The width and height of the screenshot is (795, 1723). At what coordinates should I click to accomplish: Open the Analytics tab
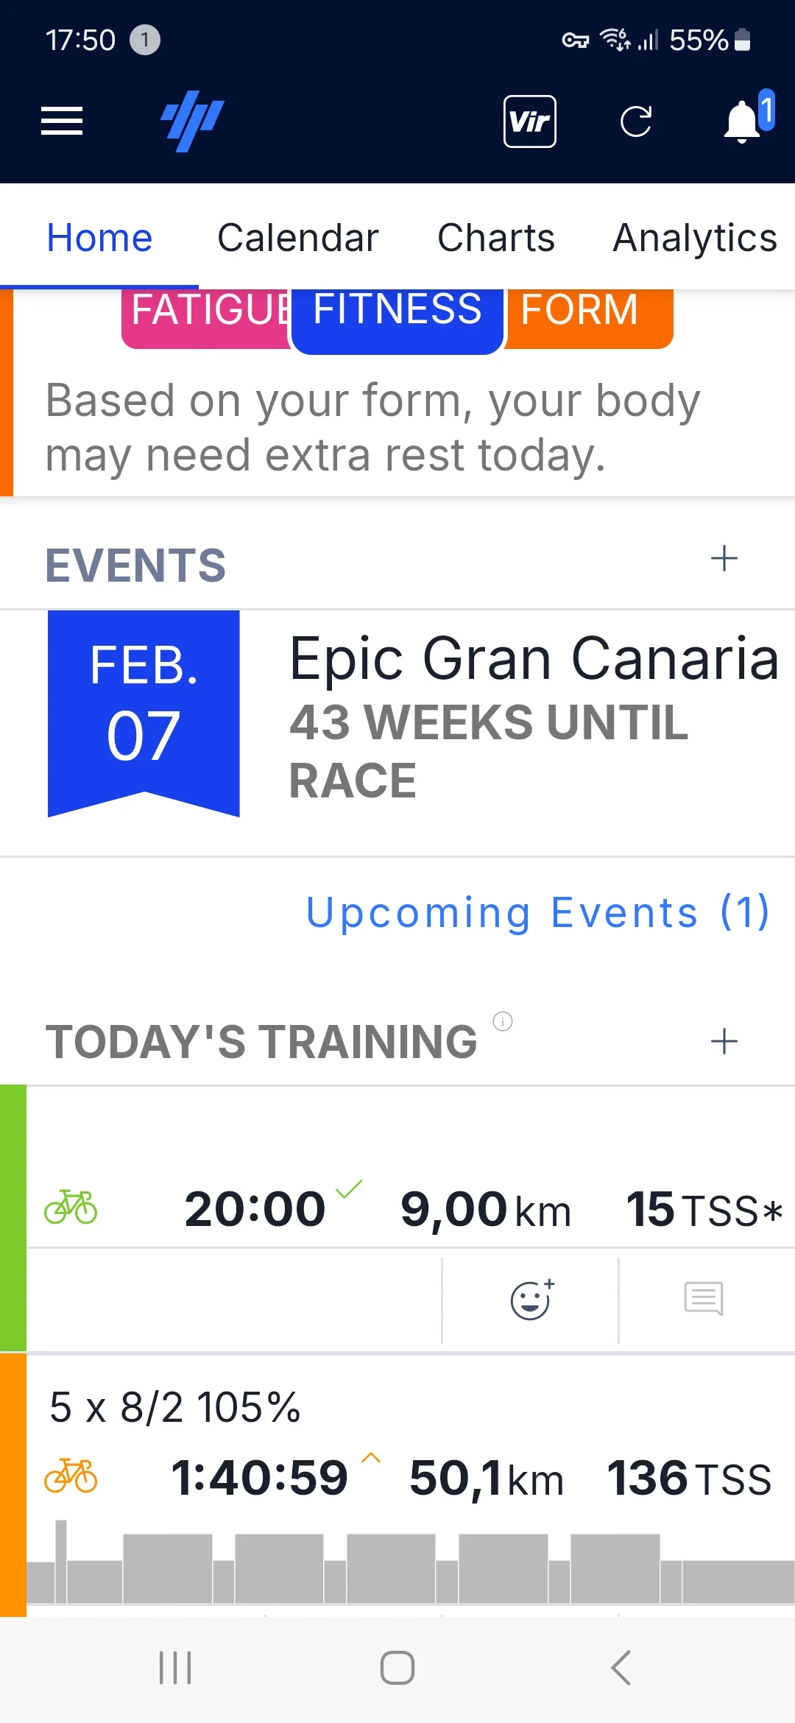pos(696,238)
